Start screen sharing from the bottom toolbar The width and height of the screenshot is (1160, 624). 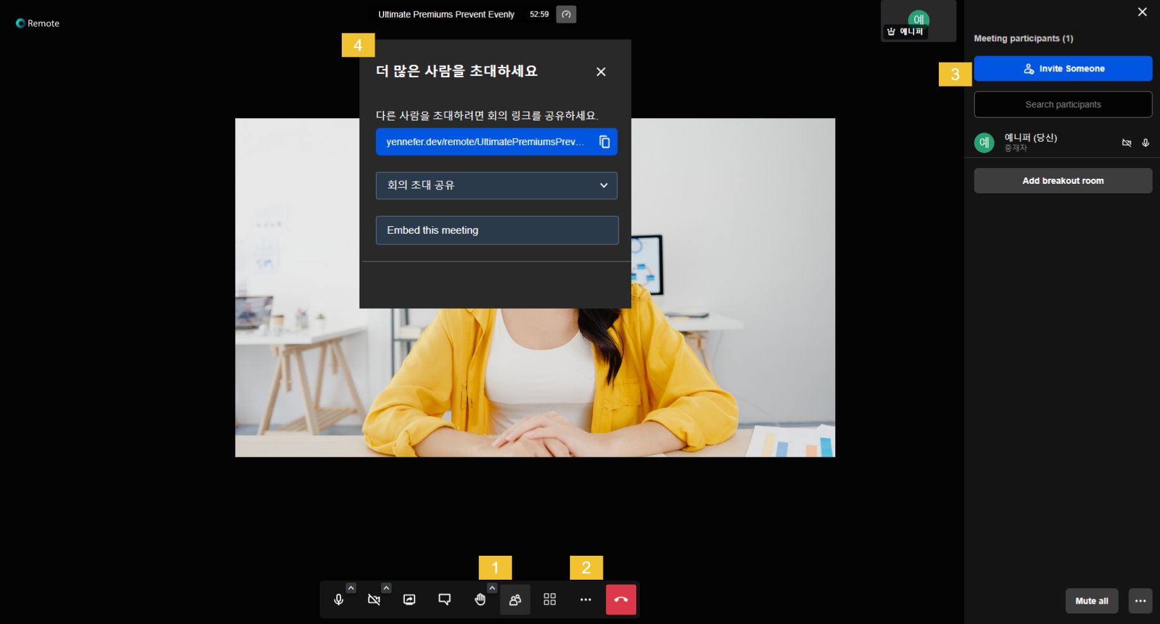pos(409,599)
